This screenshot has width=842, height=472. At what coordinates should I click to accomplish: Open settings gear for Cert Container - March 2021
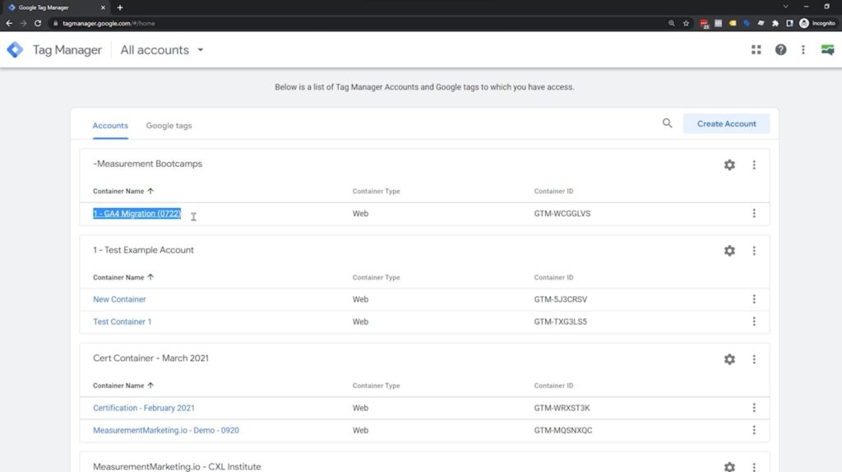(729, 359)
